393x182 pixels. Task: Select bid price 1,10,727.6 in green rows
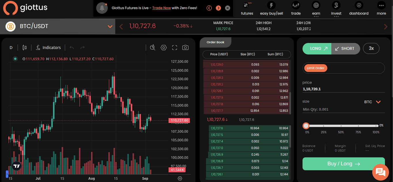pos(217,128)
